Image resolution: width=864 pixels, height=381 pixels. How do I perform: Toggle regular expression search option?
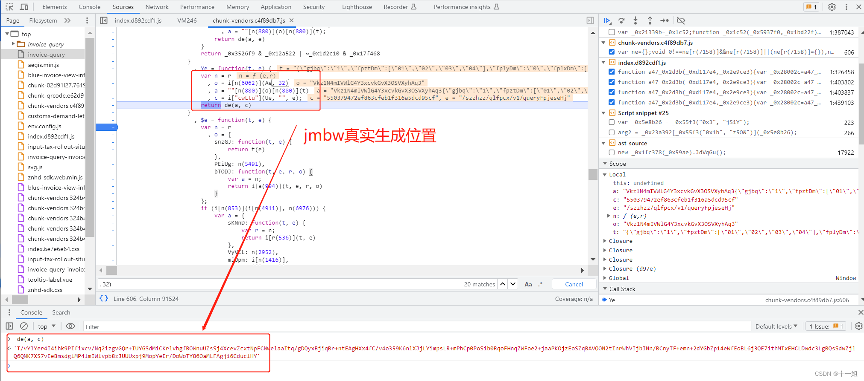click(540, 284)
